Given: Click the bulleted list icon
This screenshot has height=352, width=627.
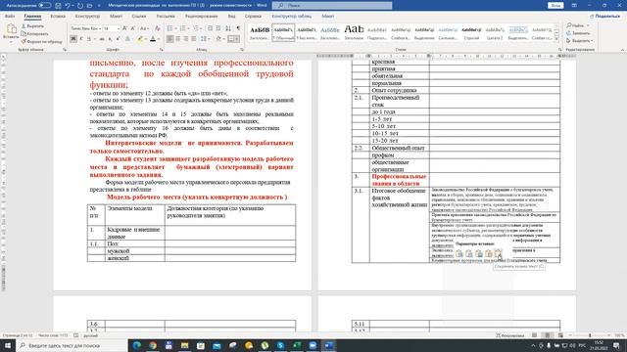Looking at the screenshot, I should coord(169,28).
